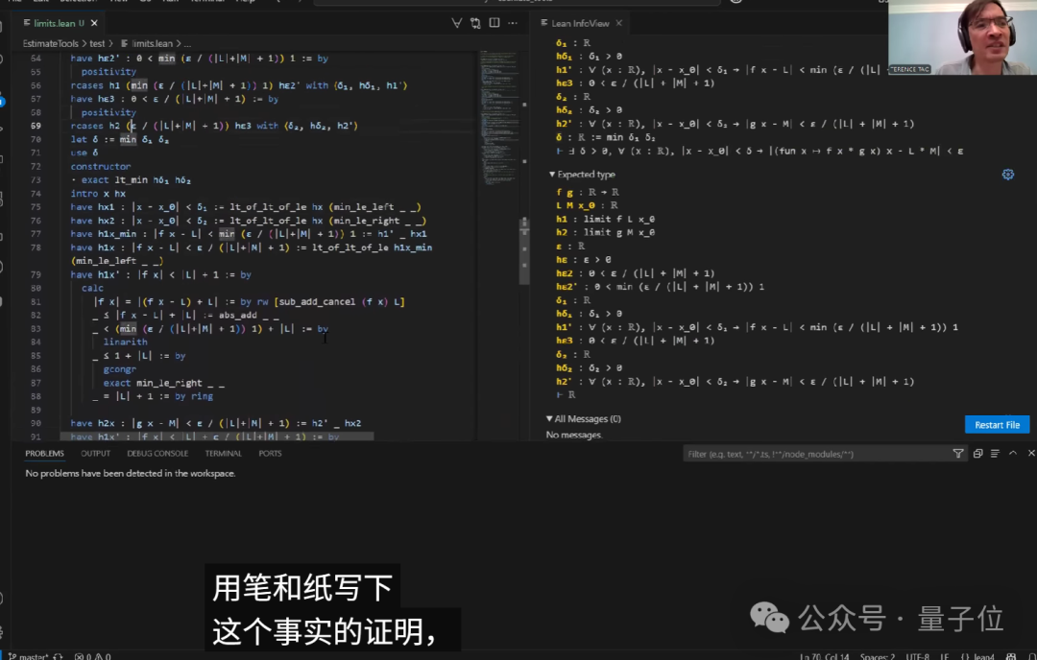Close the Lean InfoView tab
Image resolution: width=1037 pixels, height=660 pixels.
coord(619,23)
